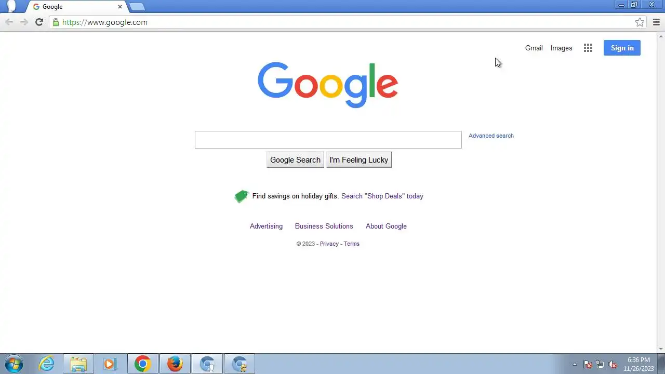Open About Google link
Screen dimensions: 665x374
(386, 226)
